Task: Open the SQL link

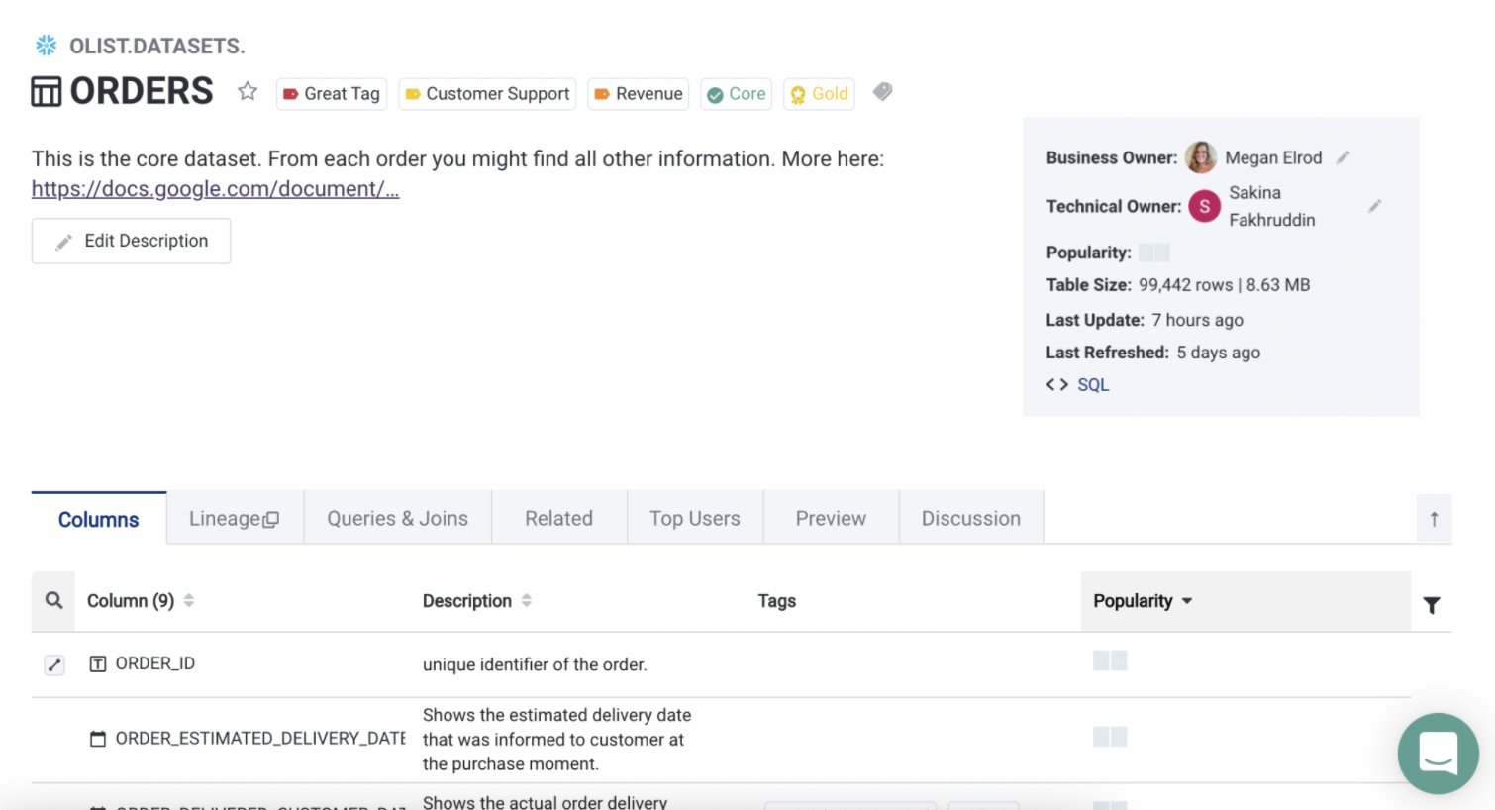Action: [x=1093, y=384]
